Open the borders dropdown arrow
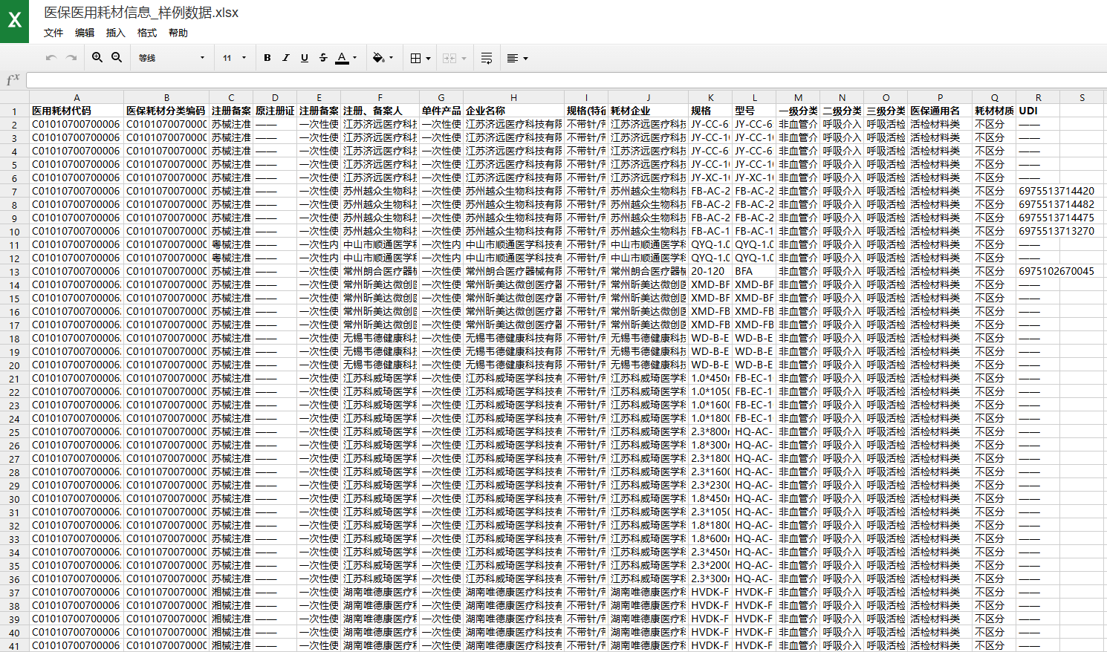Image resolution: width=1107 pixels, height=652 pixels. click(429, 58)
